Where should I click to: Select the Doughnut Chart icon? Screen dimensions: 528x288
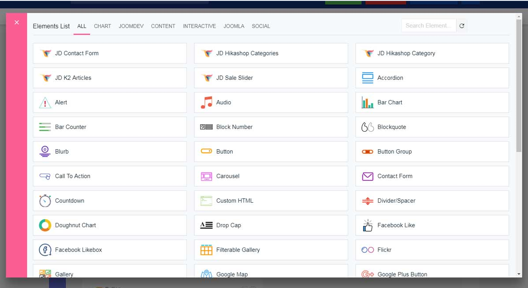point(45,225)
